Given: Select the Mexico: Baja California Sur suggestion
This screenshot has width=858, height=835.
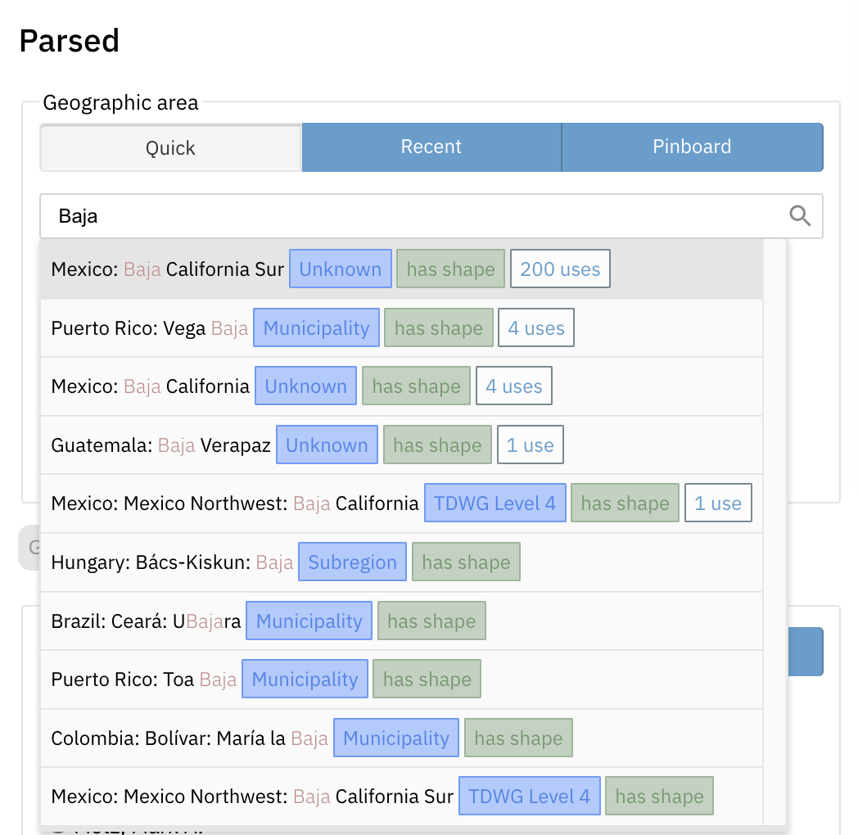Looking at the screenshot, I should 168,268.
